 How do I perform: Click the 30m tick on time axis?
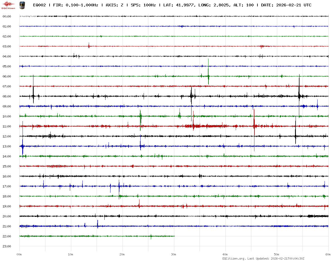(174, 254)
